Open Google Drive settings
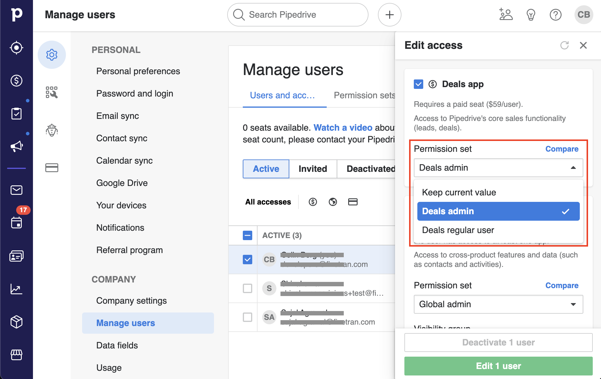 tap(122, 183)
